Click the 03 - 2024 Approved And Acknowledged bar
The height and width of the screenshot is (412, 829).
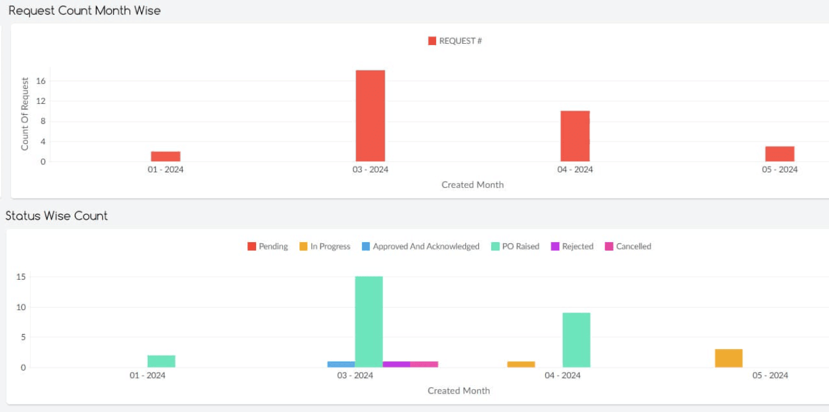click(341, 364)
